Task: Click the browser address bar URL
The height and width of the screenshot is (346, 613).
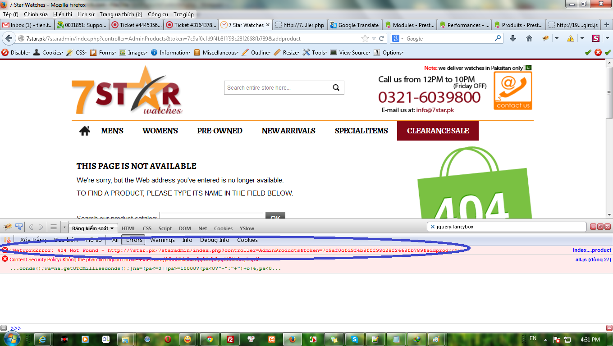Action: tap(189, 39)
